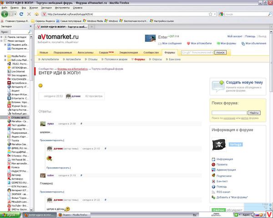
Task: Stop loading with the X toolbar icon
Action: coord(29,14)
